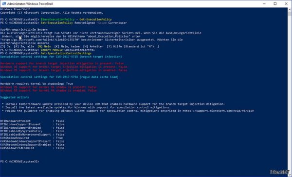Click the "about_Execution_Policies" help topic text
This screenshot has height=177, width=292.
[x=108, y=37]
